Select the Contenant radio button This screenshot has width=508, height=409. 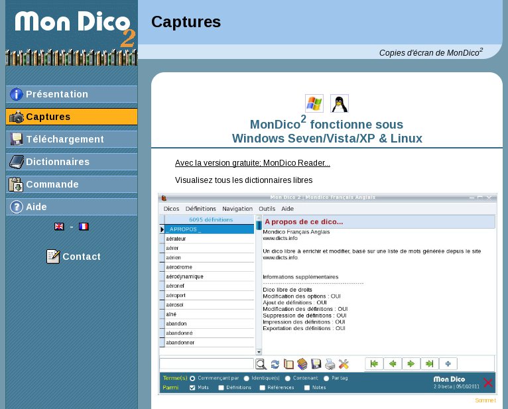(x=288, y=379)
